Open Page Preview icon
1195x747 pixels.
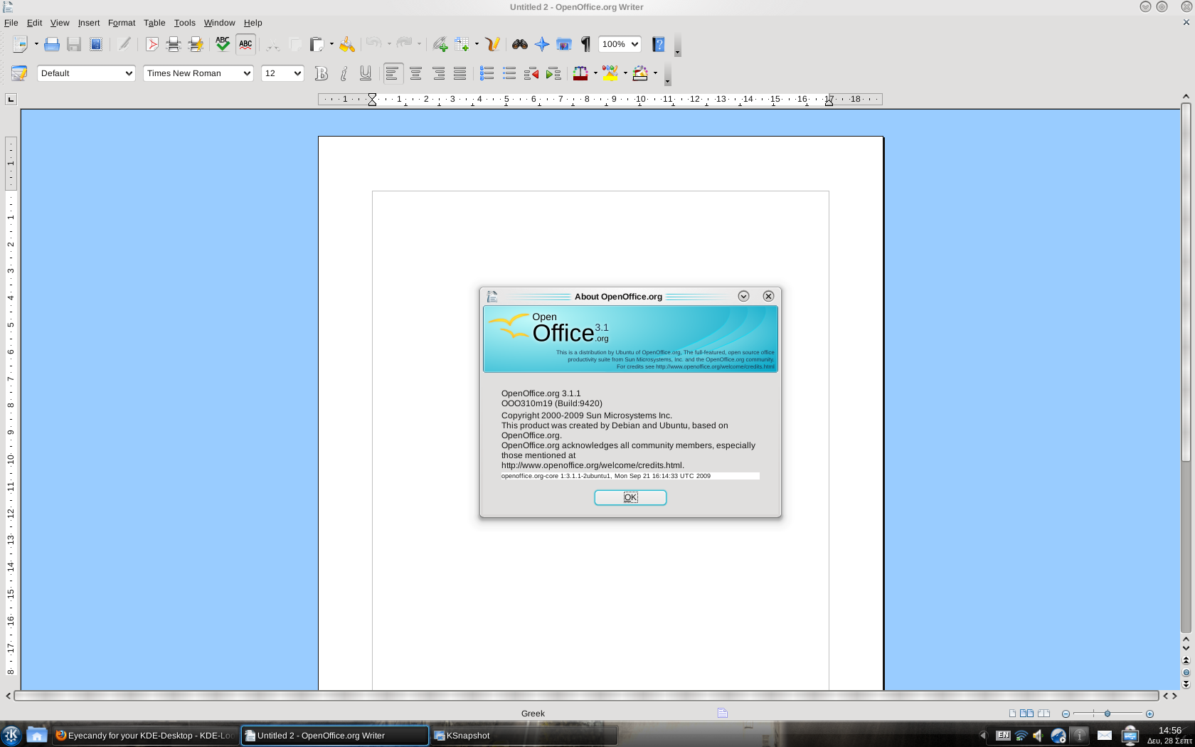(196, 44)
